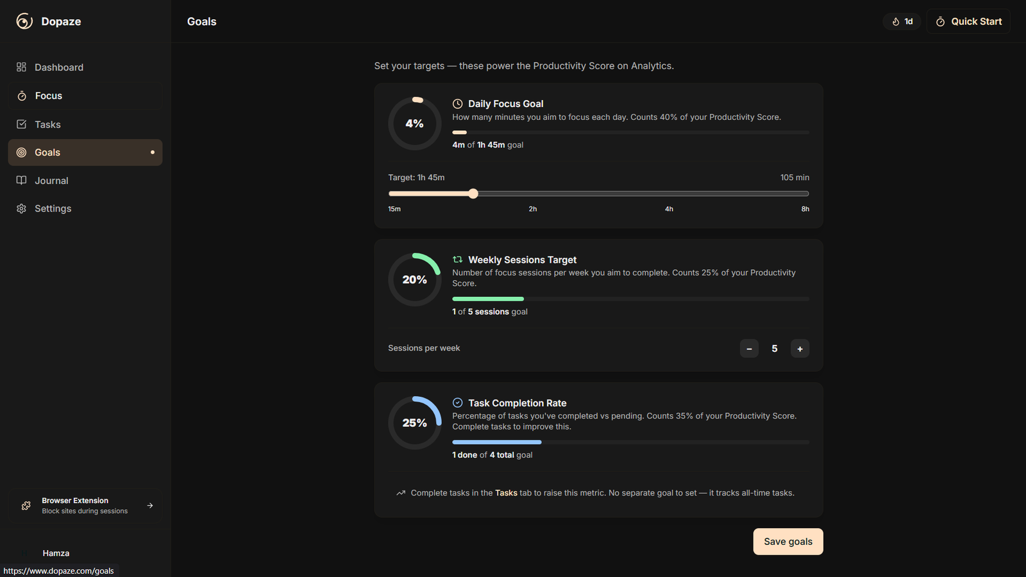Select the Tasks checkbox icon
This screenshot has width=1026, height=577.
[x=21, y=124]
